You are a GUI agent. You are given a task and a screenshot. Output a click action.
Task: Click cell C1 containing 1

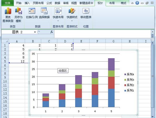click(x=49, y=45)
